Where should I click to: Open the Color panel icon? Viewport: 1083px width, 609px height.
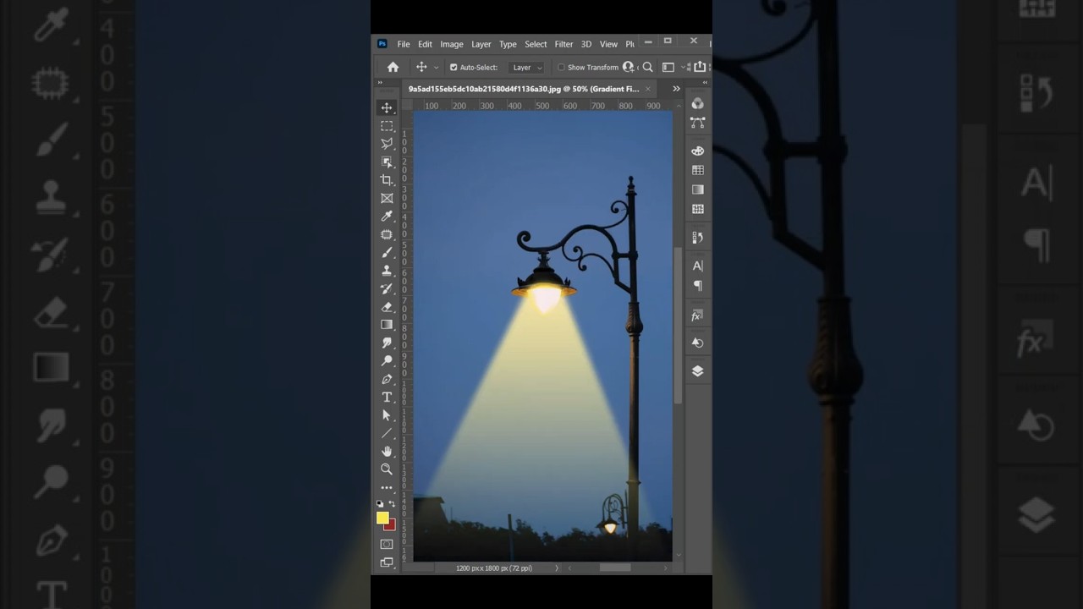(x=697, y=103)
